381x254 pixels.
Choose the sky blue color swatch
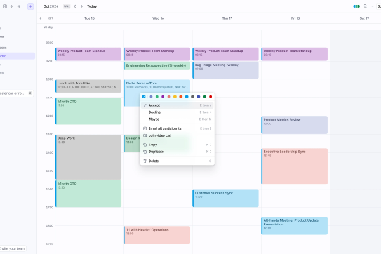(x=187, y=97)
